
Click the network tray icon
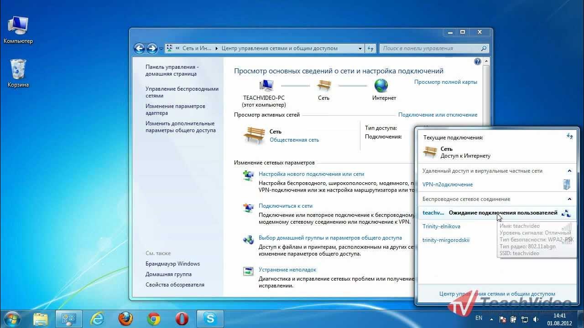pyautogui.click(x=524, y=319)
